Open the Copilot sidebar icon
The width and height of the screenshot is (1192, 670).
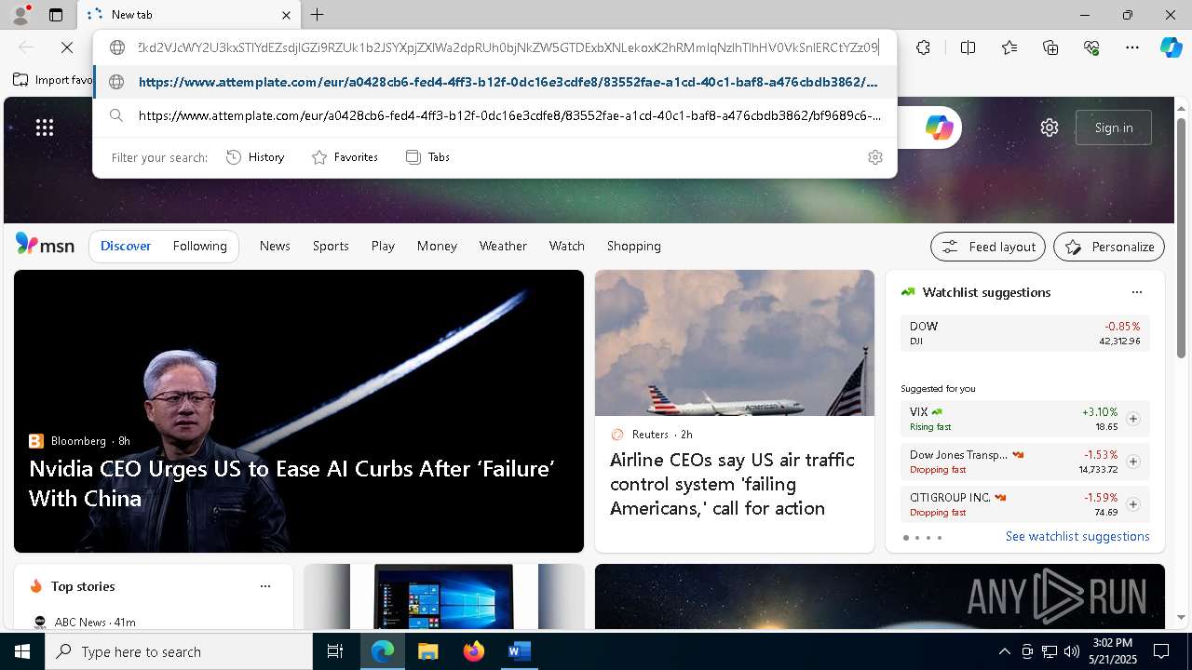tap(1171, 47)
